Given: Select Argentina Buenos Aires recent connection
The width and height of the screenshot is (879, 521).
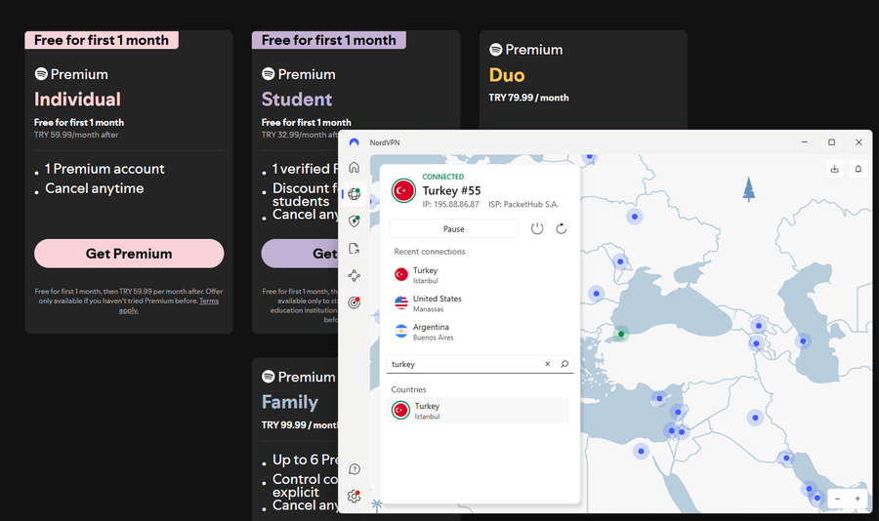Looking at the screenshot, I should click(x=479, y=332).
